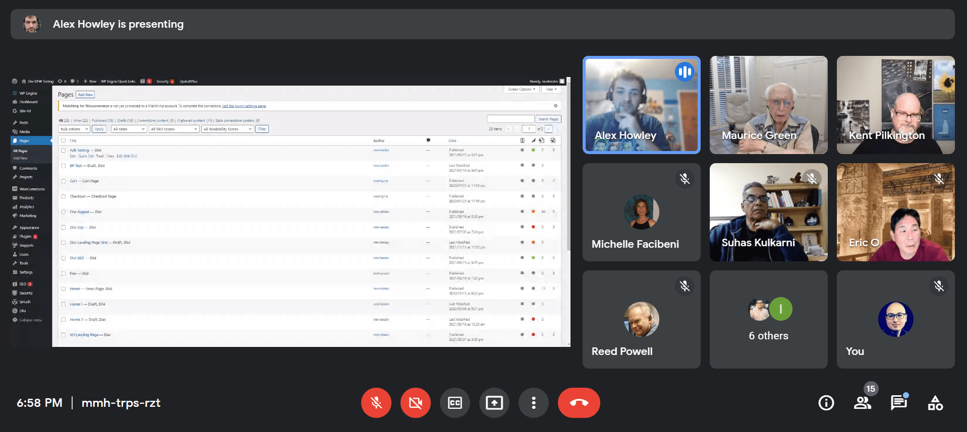Screen dimensions: 967x432
Task: Click the Add New button beside Pages
Action: click(85, 95)
